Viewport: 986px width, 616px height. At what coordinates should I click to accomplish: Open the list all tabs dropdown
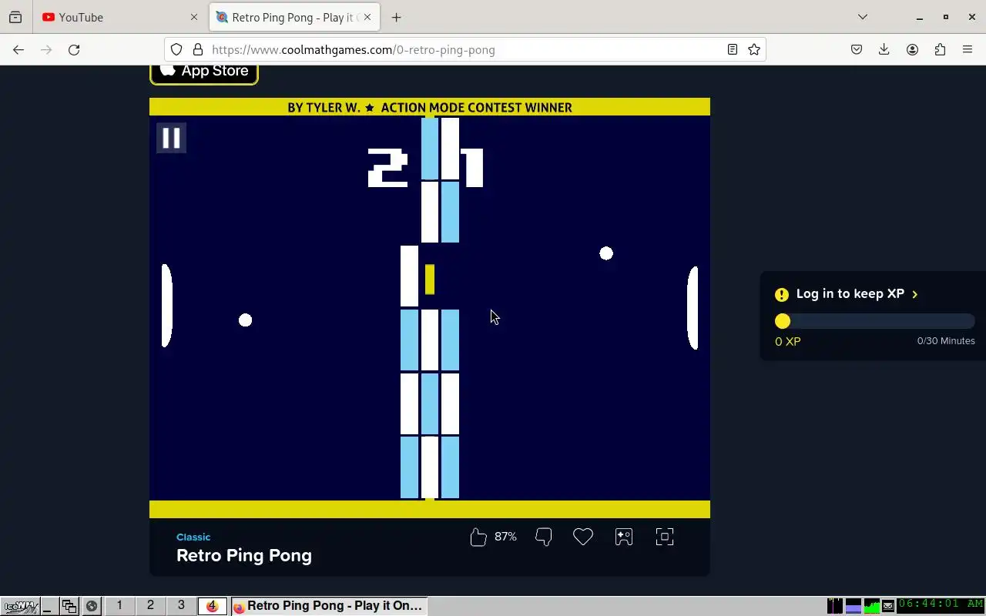point(863,17)
